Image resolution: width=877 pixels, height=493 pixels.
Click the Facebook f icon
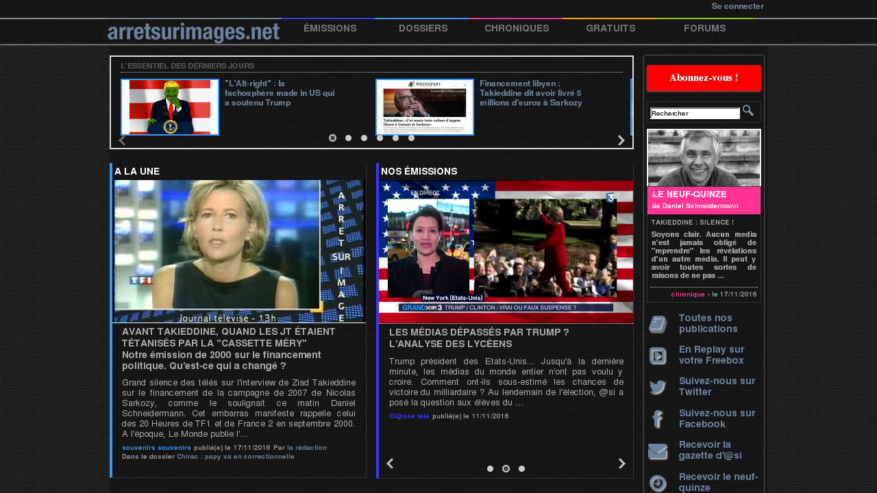(x=658, y=419)
